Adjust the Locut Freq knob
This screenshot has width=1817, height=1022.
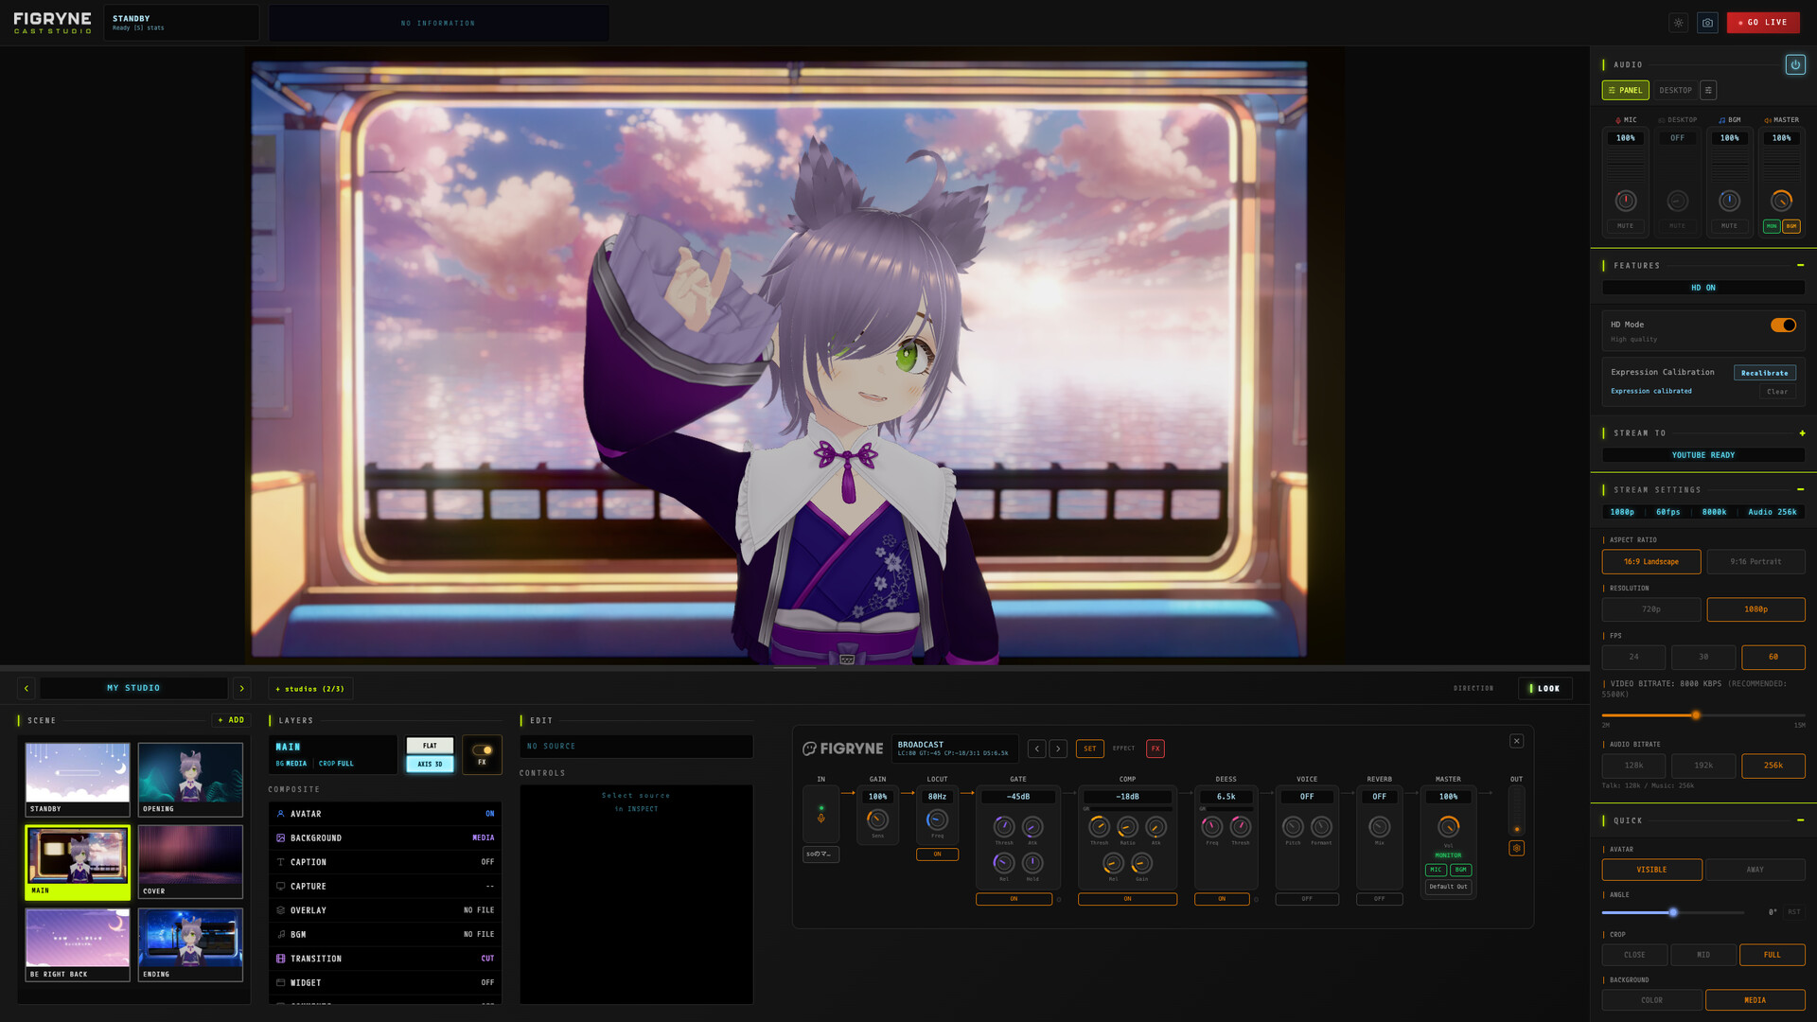[x=937, y=819]
